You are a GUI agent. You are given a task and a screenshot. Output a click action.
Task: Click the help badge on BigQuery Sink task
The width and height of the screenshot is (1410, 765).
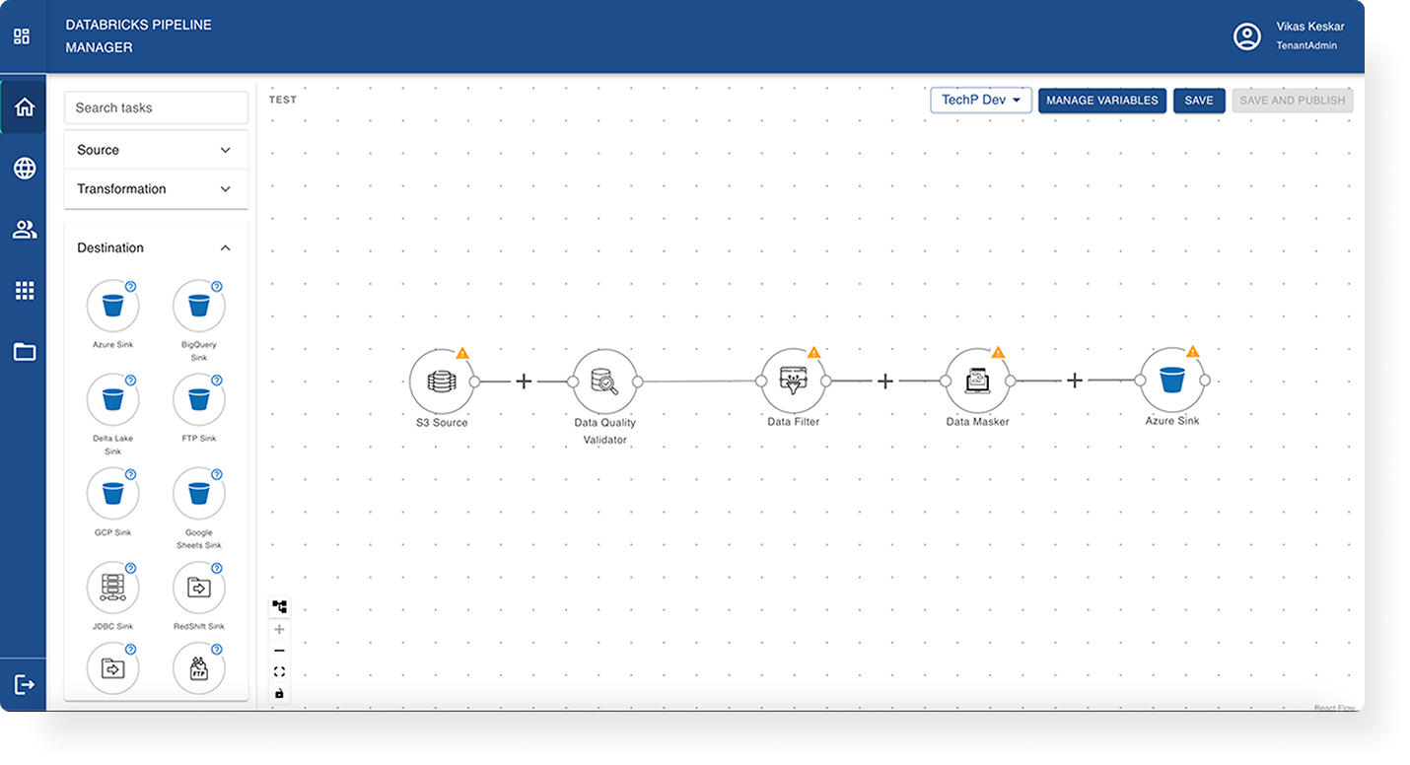point(217,287)
